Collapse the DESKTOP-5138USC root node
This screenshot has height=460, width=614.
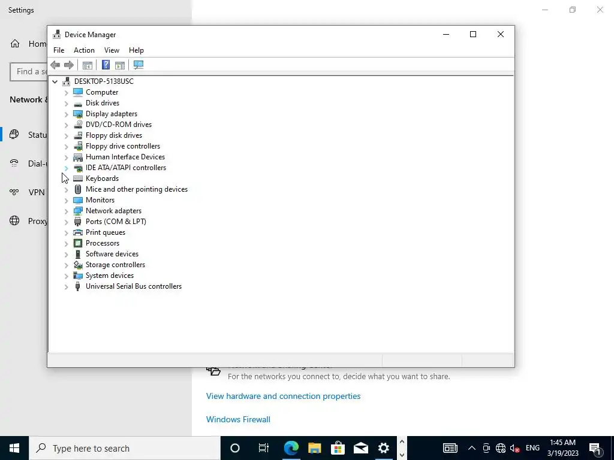[x=55, y=81]
